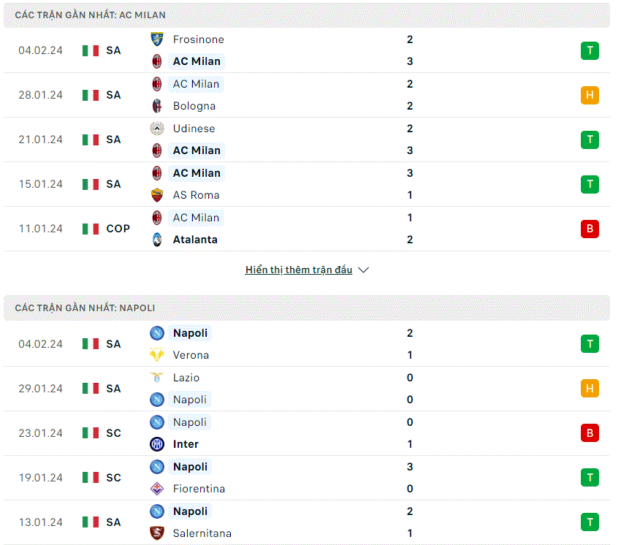
Task: Expand the chevron next to Hiển thị thêm trận đấu
Action: point(363,270)
